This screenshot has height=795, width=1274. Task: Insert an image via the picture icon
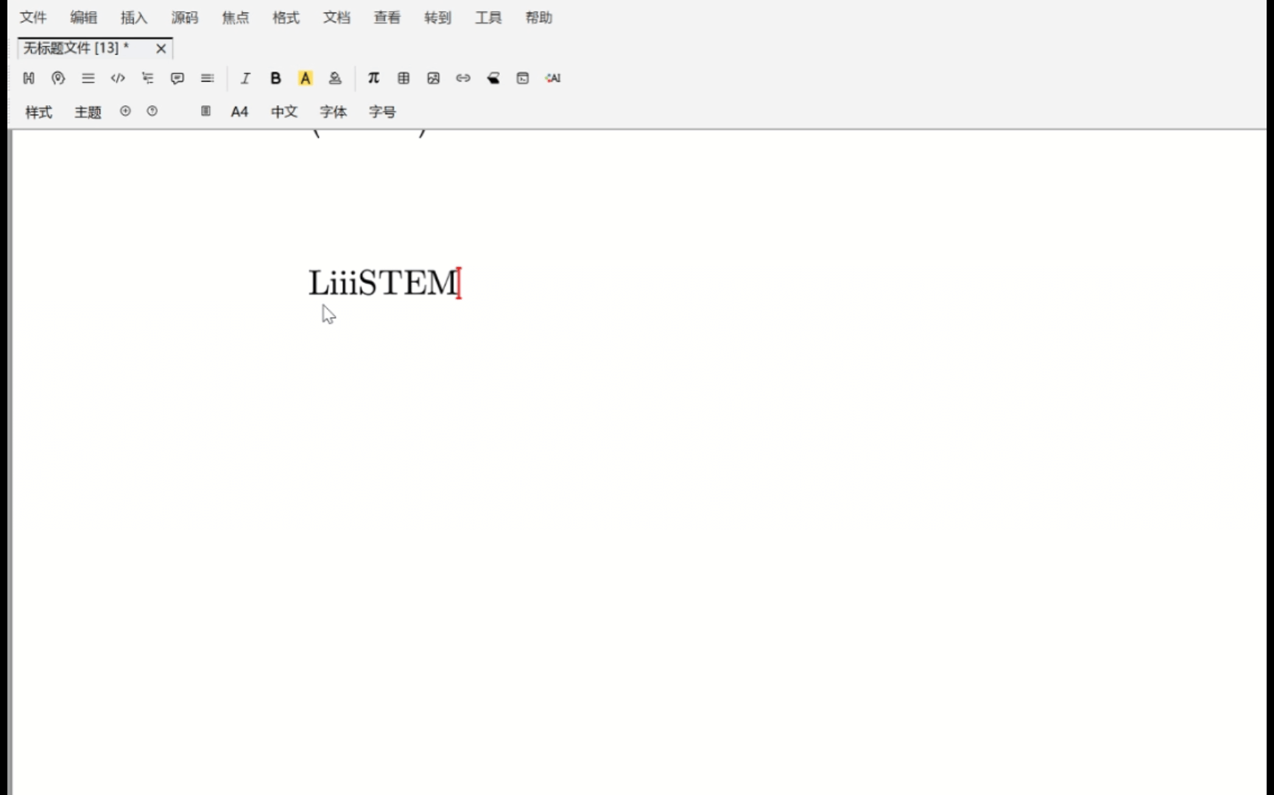433,78
